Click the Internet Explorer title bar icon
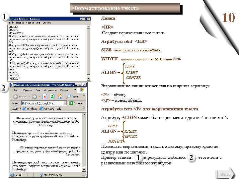 point(12,85)
